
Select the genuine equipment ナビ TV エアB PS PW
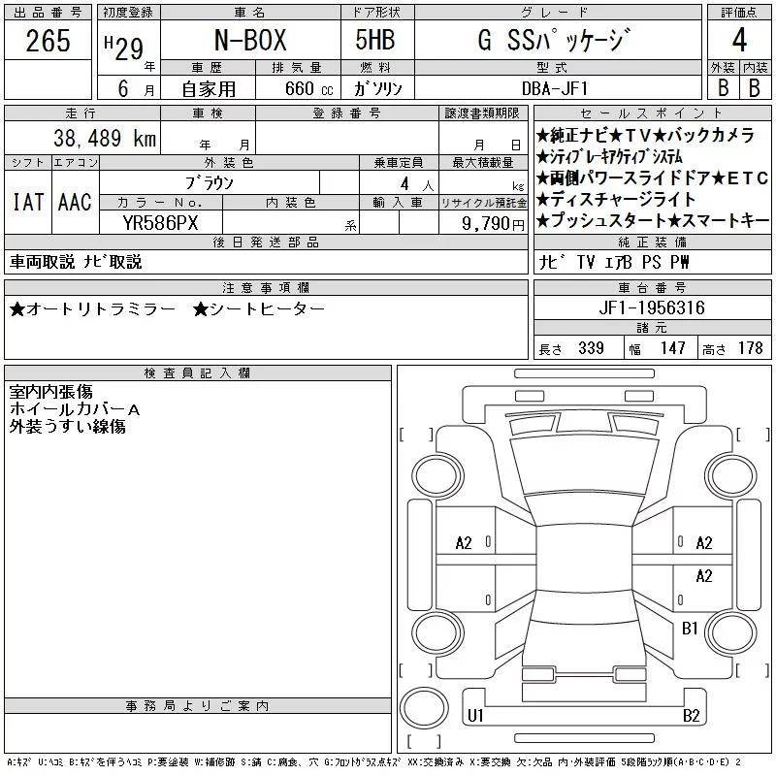[x=614, y=262]
